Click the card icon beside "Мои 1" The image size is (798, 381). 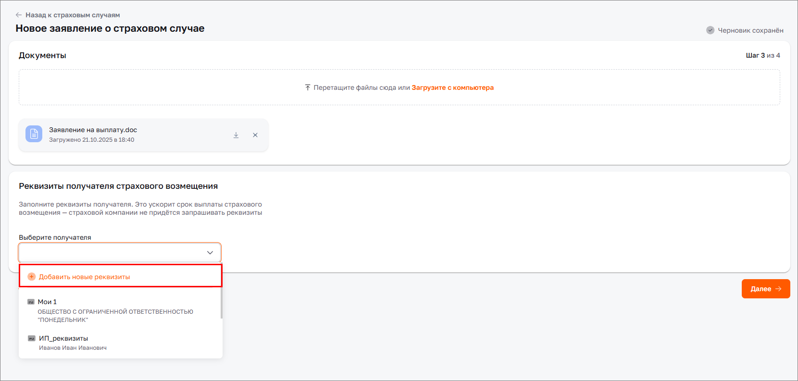31,302
